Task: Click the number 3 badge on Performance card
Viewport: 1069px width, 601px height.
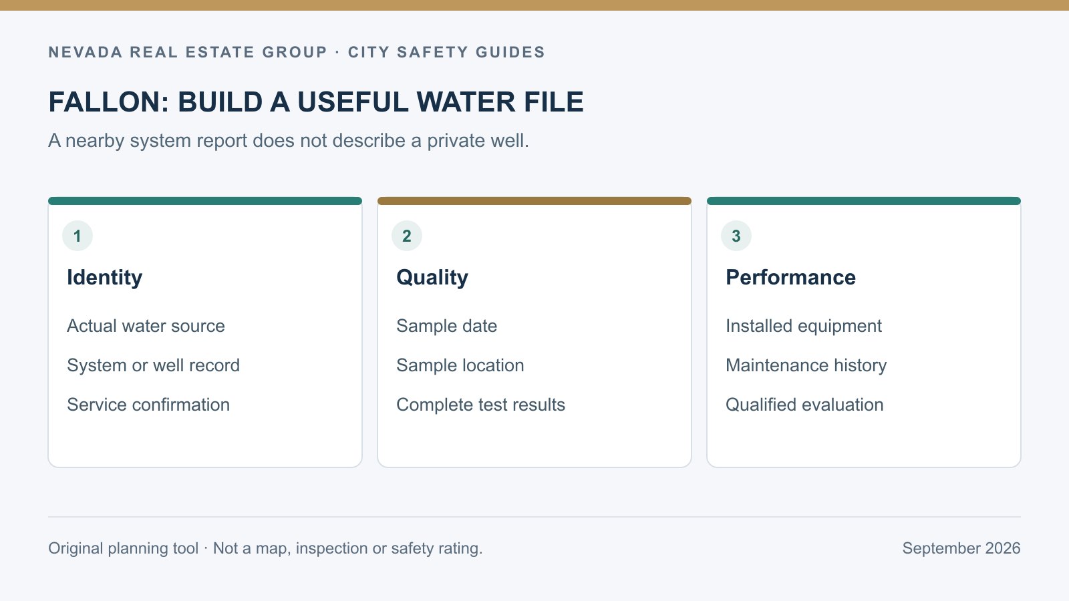Action: coord(736,236)
